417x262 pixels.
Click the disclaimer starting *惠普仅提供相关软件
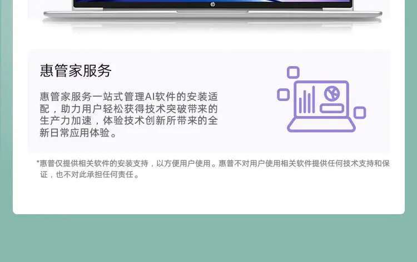point(213,169)
